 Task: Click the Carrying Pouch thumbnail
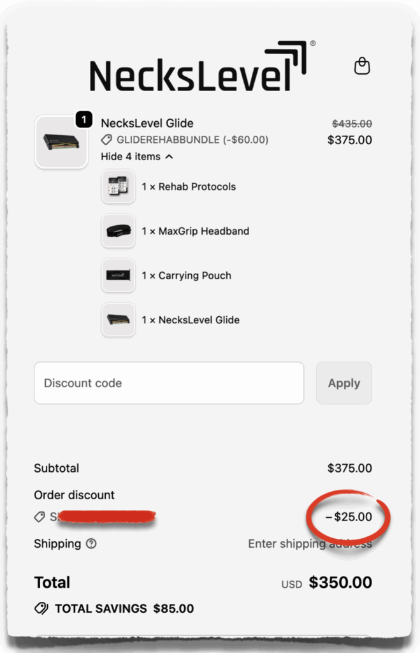pyautogui.click(x=118, y=275)
